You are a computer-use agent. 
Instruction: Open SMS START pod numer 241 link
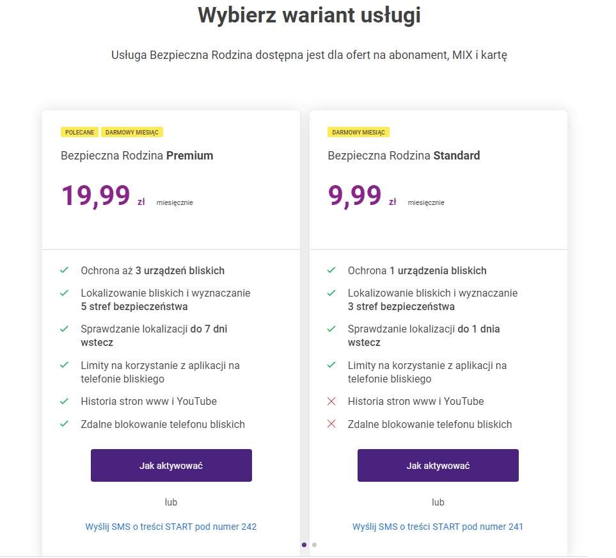pos(438,527)
